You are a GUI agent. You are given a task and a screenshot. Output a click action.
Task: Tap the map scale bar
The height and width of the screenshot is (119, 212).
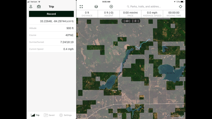click(x=175, y=116)
